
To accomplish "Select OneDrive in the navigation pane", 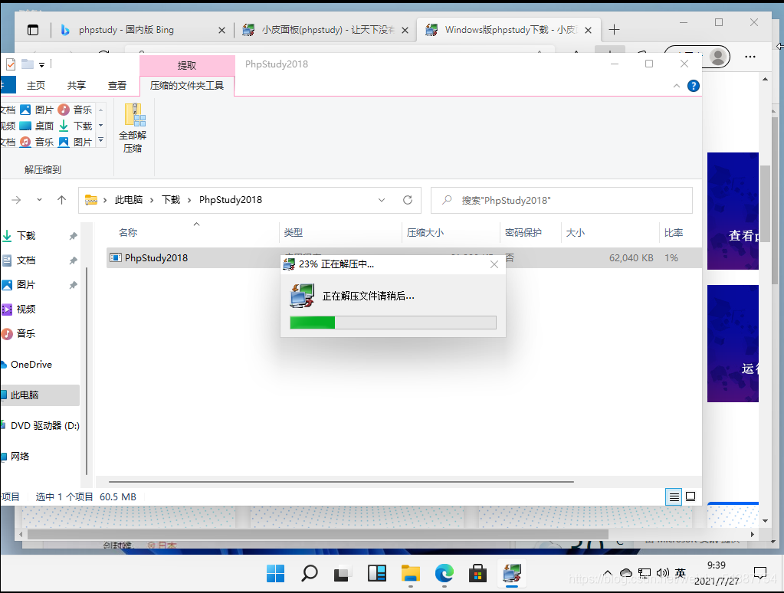I will [x=31, y=365].
